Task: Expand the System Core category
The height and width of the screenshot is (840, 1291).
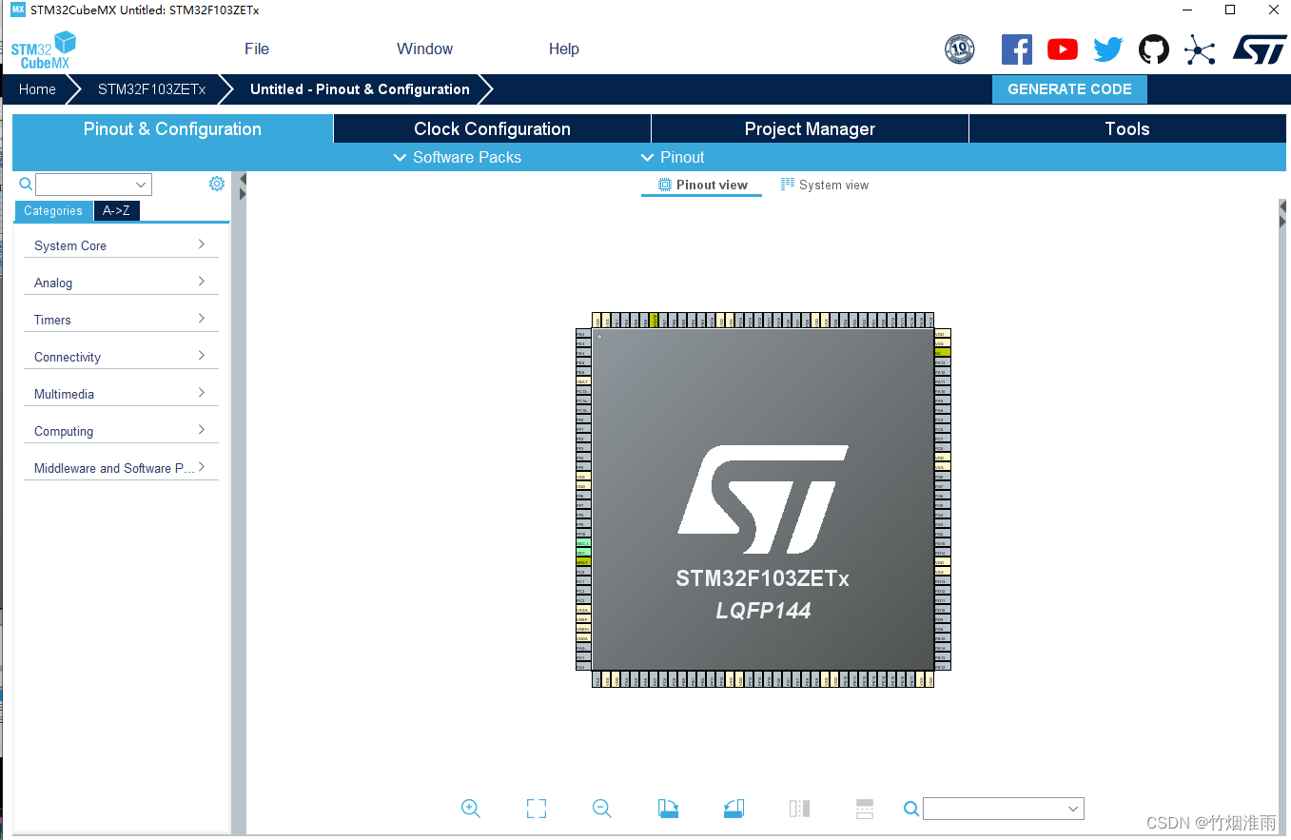Action: tap(121, 245)
